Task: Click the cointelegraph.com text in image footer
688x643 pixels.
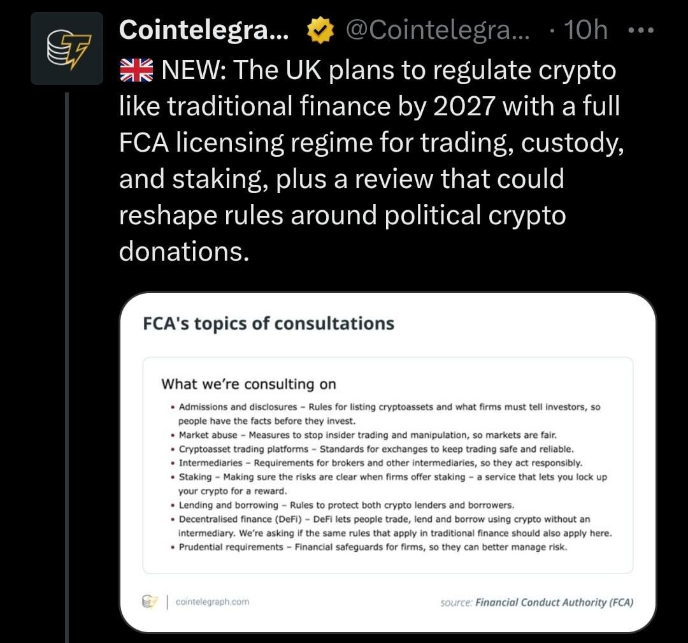Action: (211, 602)
